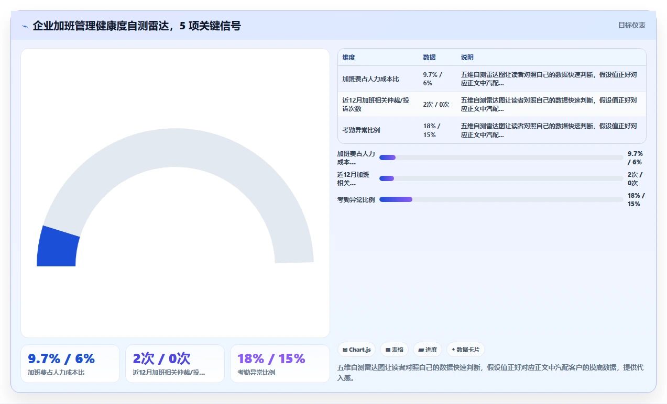Click the 目标仪表 label in header

[x=632, y=25]
